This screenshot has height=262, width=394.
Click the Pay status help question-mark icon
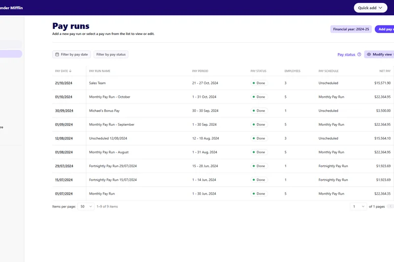pos(359,55)
